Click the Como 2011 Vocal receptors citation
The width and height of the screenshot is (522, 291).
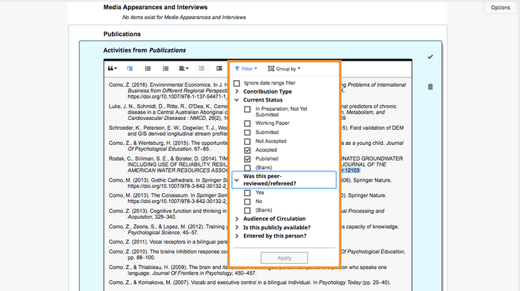point(168,242)
